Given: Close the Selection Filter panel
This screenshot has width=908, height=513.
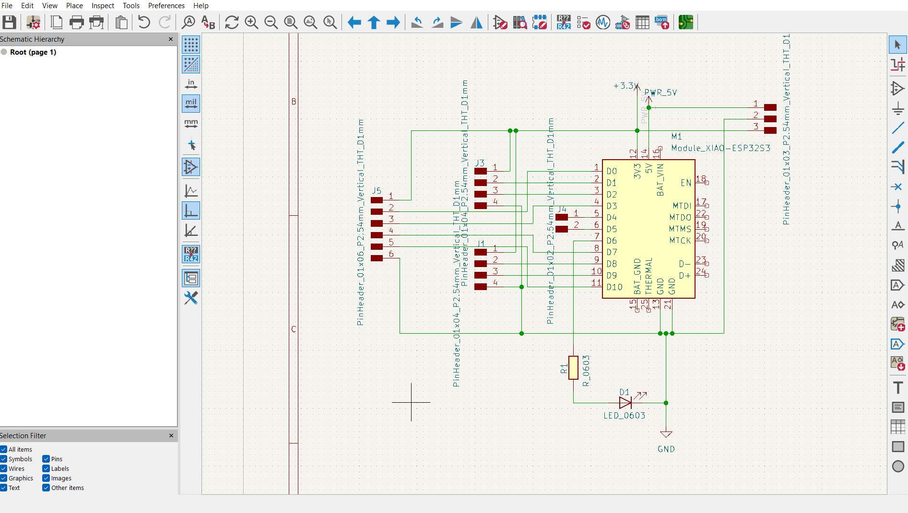Looking at the screenshot, I should tap(171, 436).
